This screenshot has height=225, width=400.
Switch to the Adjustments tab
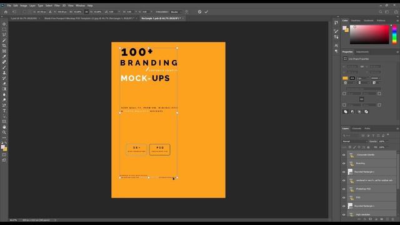tap(362, 52)
